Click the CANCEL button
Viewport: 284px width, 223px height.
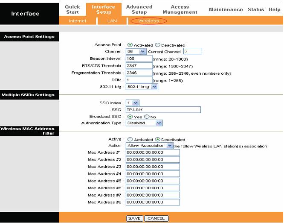[x=156, y=218]
